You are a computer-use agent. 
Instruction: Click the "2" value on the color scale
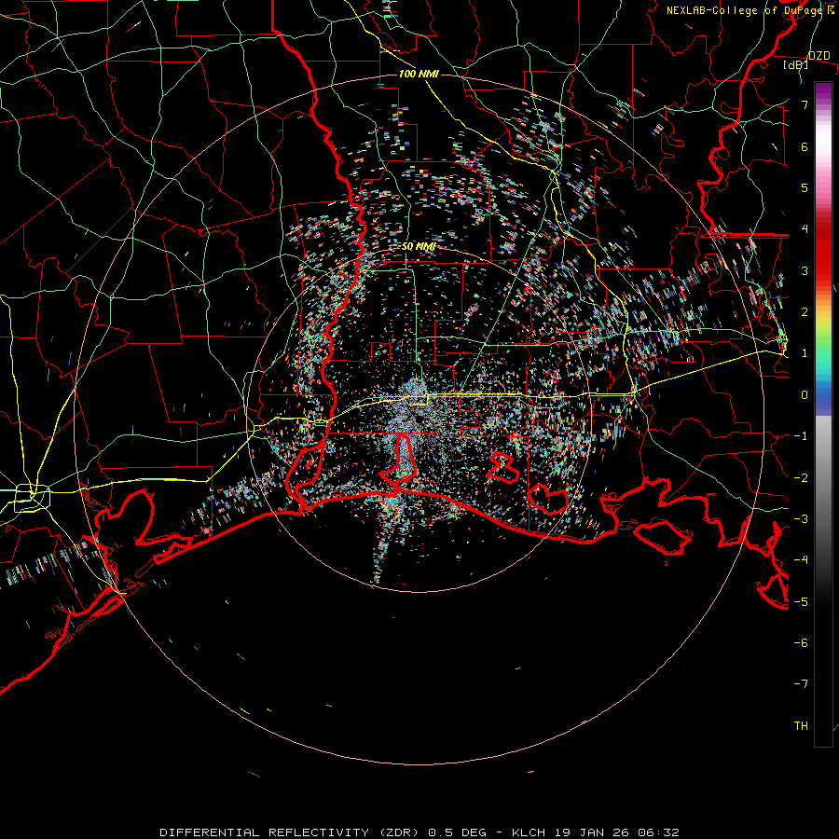(805, 312)
